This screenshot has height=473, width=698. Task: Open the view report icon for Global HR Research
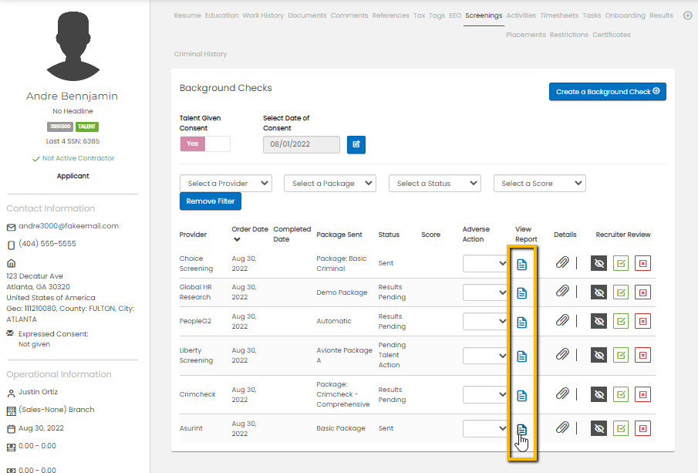(521, 293)
